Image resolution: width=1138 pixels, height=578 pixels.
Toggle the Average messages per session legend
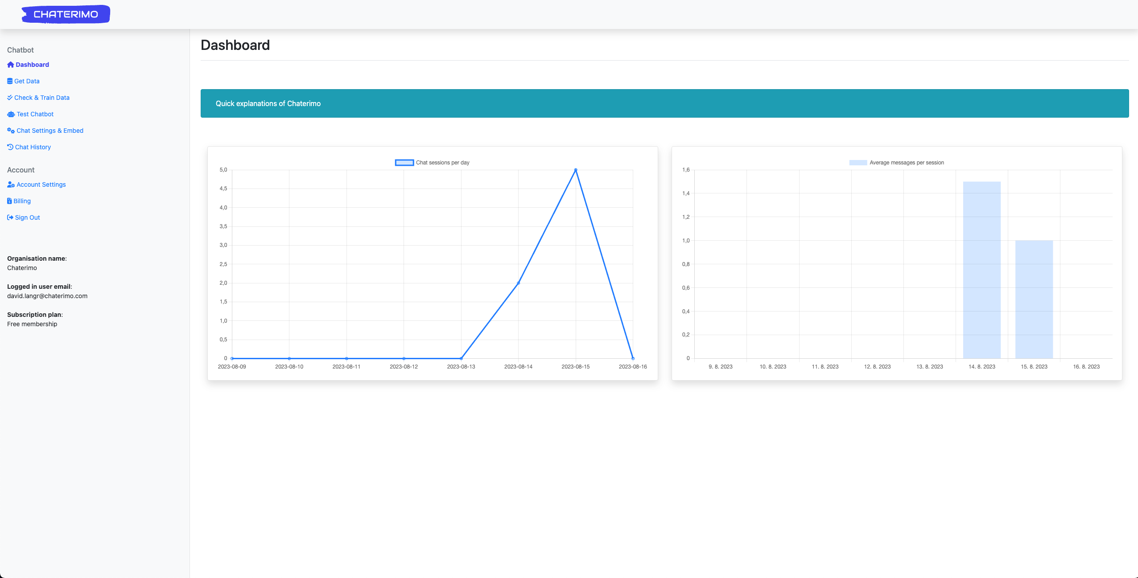[x=906, y=163]
